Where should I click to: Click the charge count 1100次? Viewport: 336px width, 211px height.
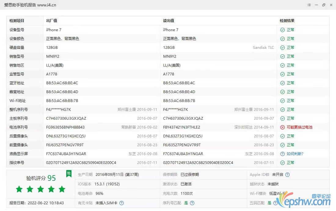(x=187, y=193)
